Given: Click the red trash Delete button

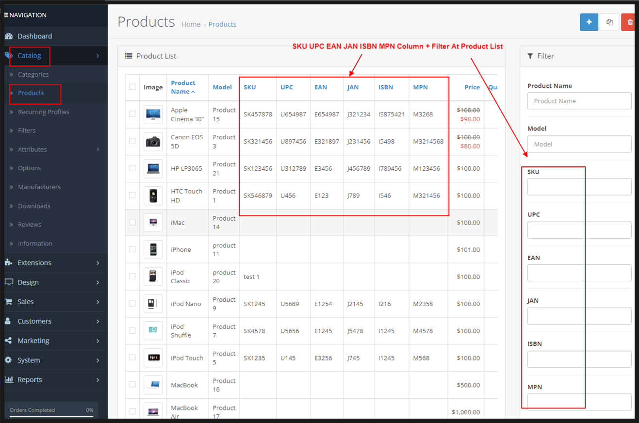Looking at the screenshot, I should coord(630,22).
